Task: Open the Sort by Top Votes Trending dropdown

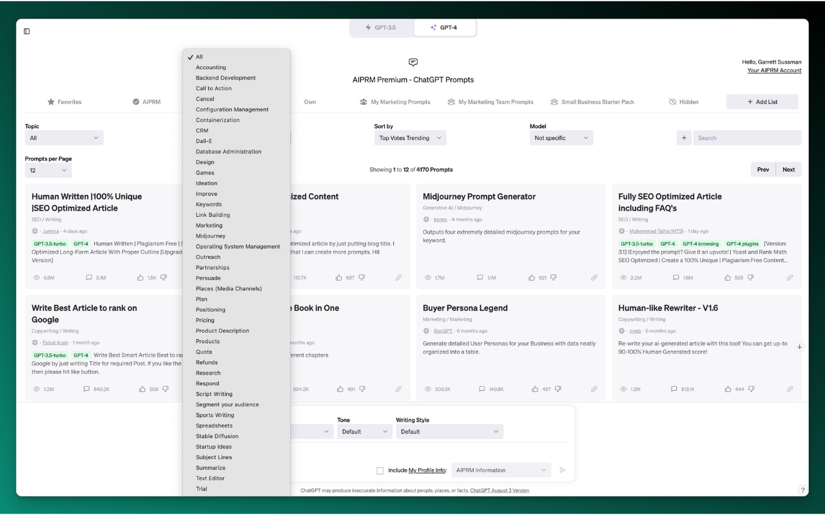Action: click(410, 138)
